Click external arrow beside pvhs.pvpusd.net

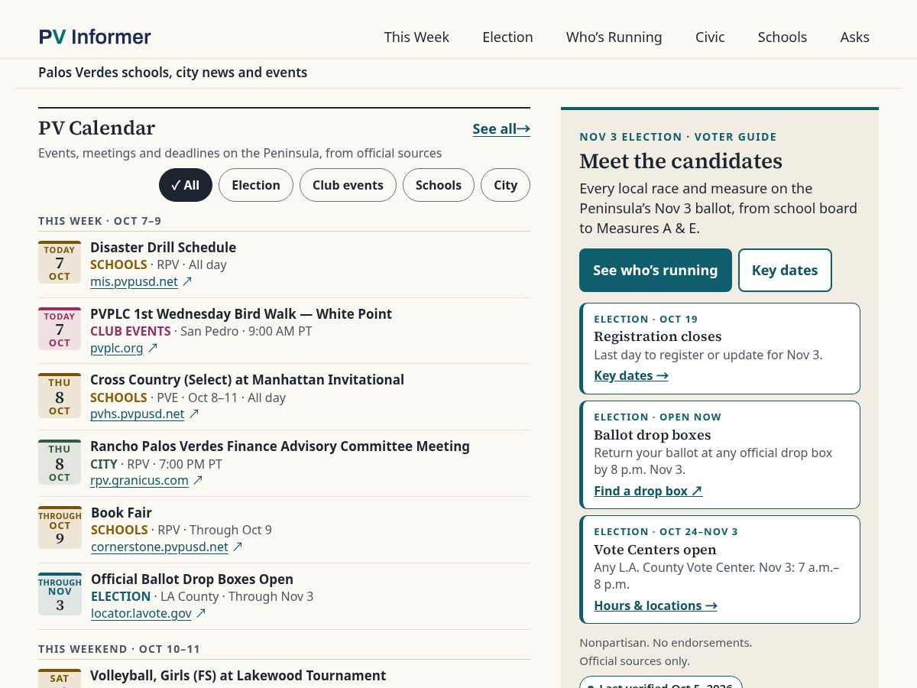tap(194, 414)
